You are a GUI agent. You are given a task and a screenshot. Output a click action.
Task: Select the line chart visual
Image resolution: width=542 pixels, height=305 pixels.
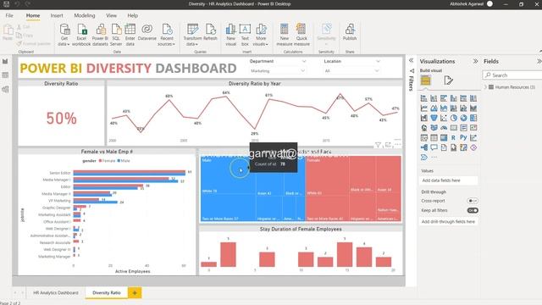pyautogui.click(x=423, y=108)
